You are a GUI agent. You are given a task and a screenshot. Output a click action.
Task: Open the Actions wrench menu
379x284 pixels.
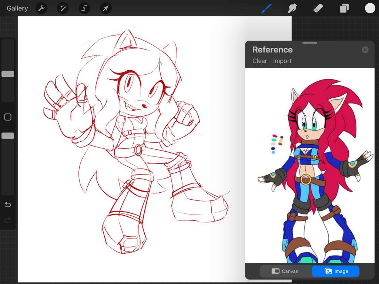[x=41, y=8]
